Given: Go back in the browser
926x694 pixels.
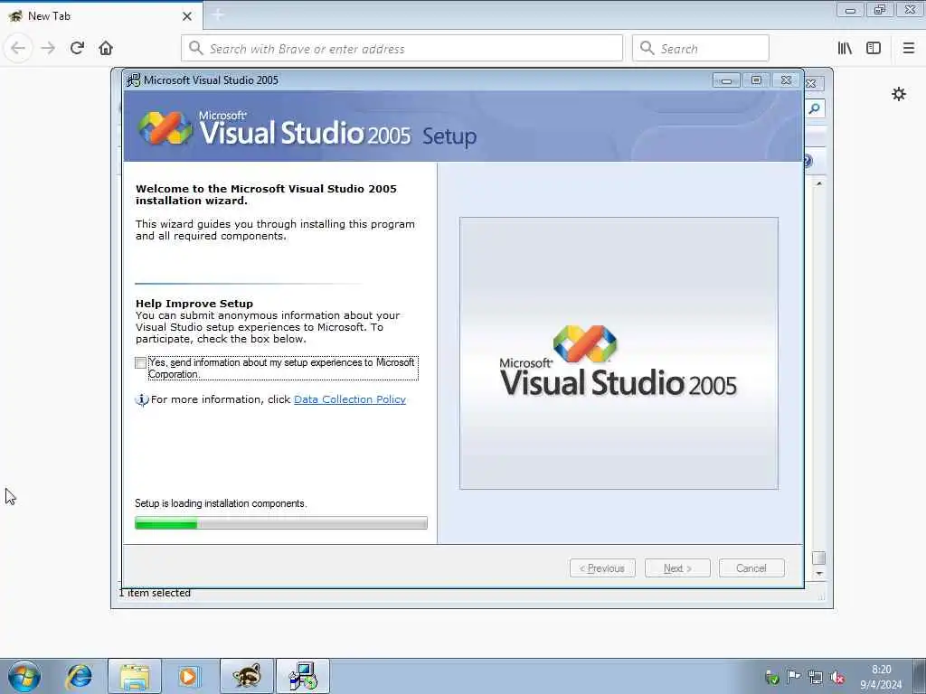Looking at the screenshot, I should [x=18, y=48].
